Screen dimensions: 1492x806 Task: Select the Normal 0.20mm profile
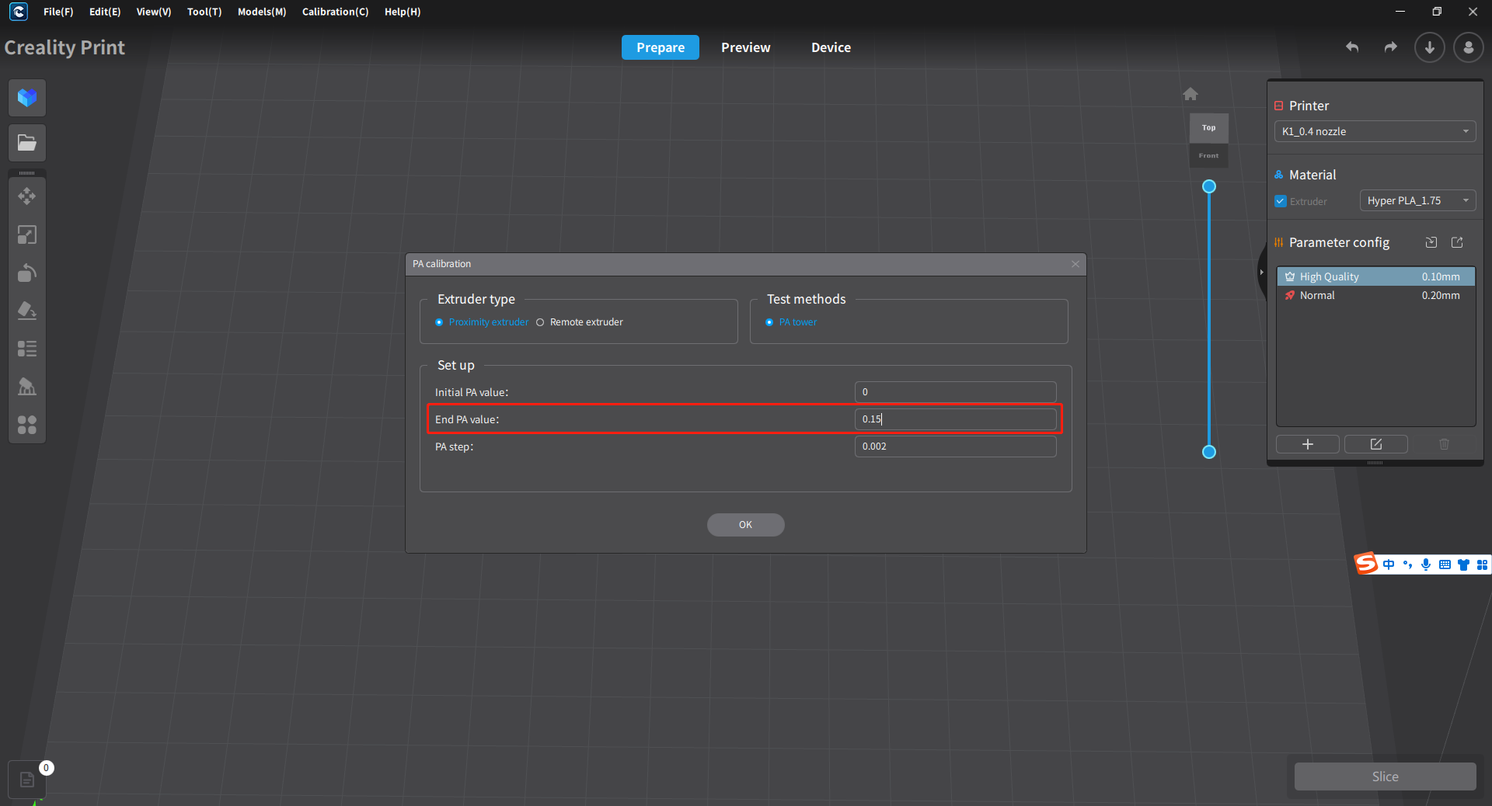[x=1376, y=295]
